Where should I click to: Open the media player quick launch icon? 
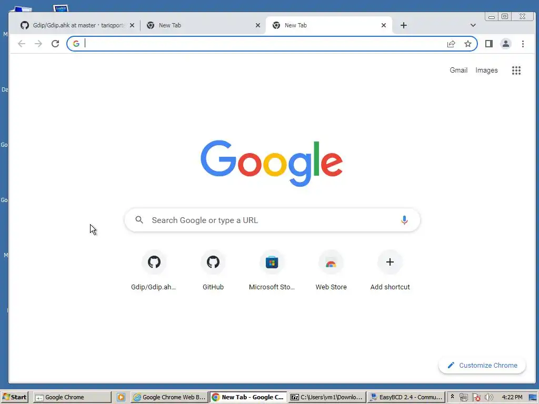click(121, 397)
